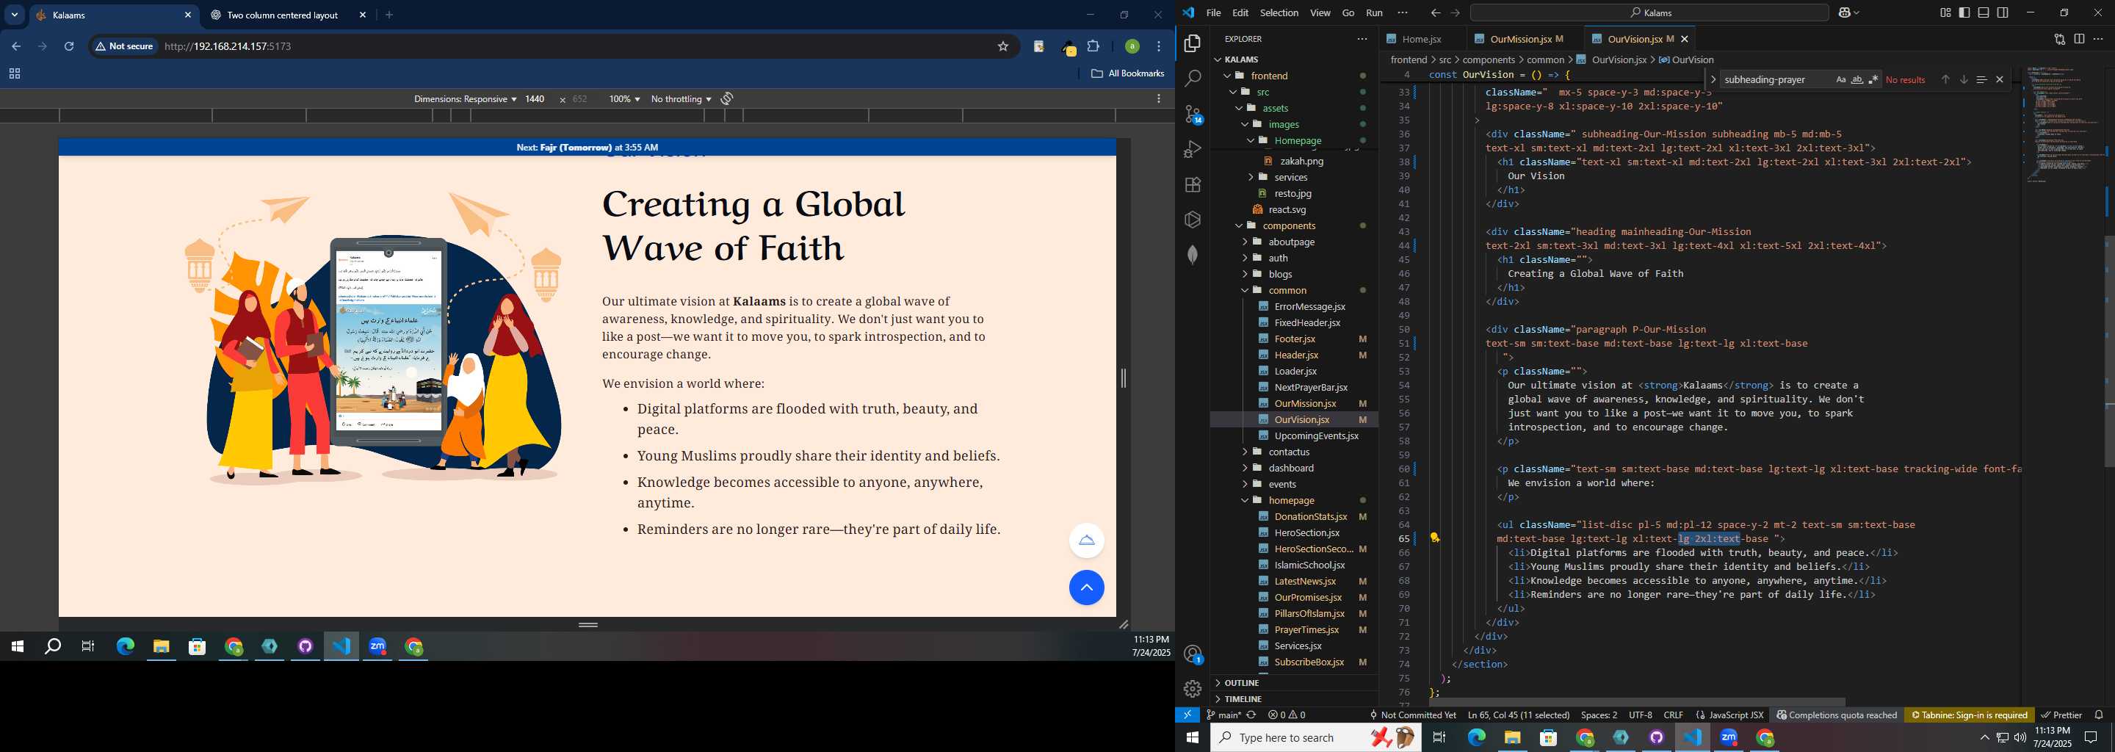Click JavaScript JSX language mode

pyautogui.click(x=1729, y=715)
